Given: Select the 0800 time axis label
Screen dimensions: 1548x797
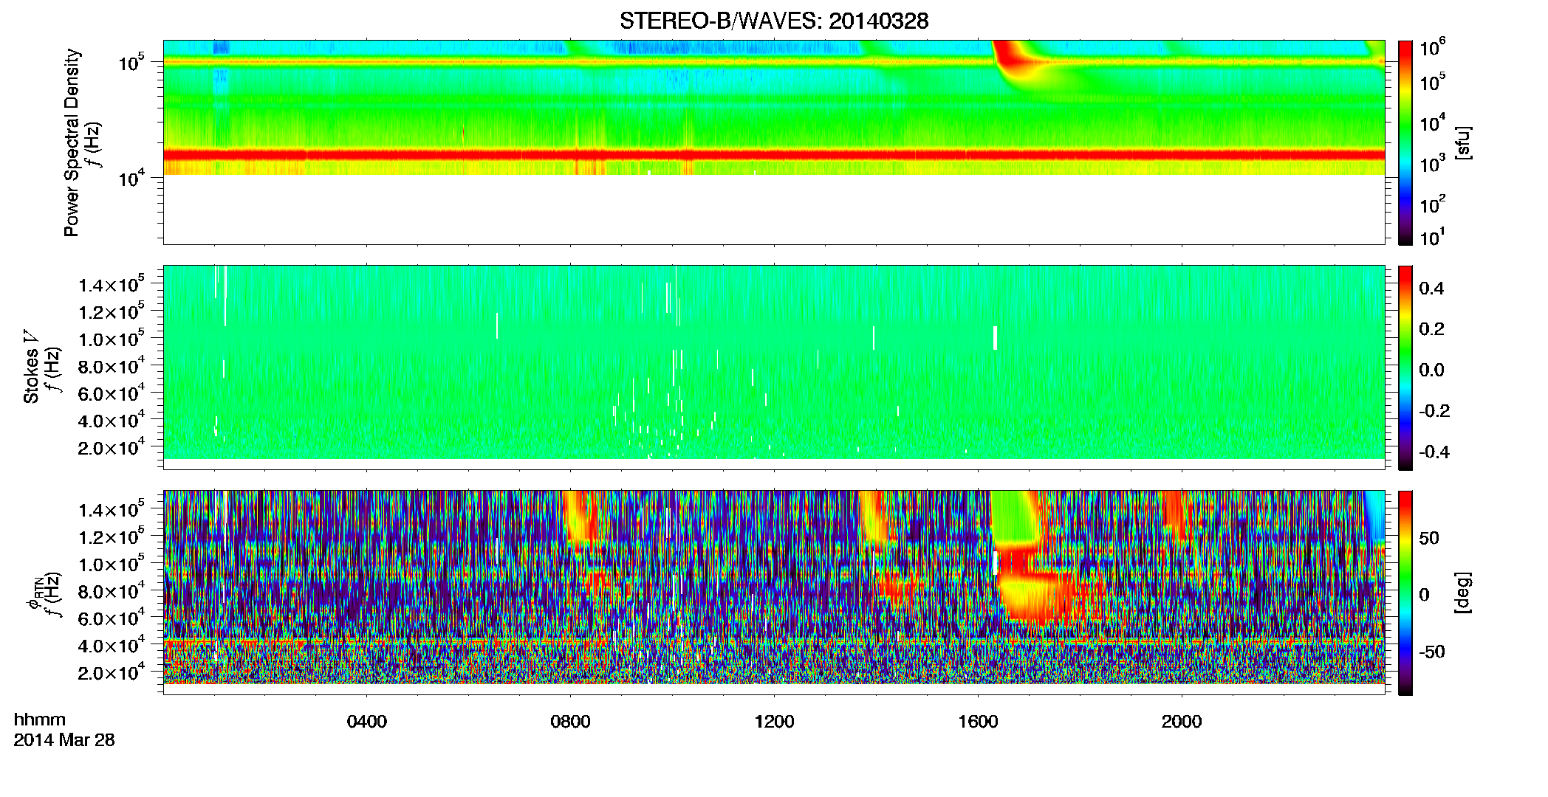Looking at the screenshot, I should click(570, 722).
